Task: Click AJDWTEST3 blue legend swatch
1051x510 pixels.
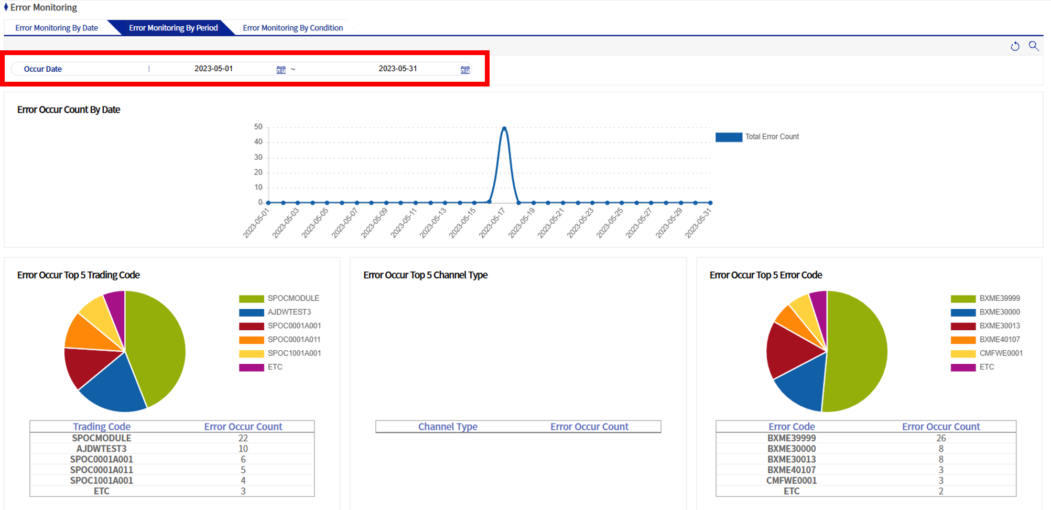Action: pos(251,312)
